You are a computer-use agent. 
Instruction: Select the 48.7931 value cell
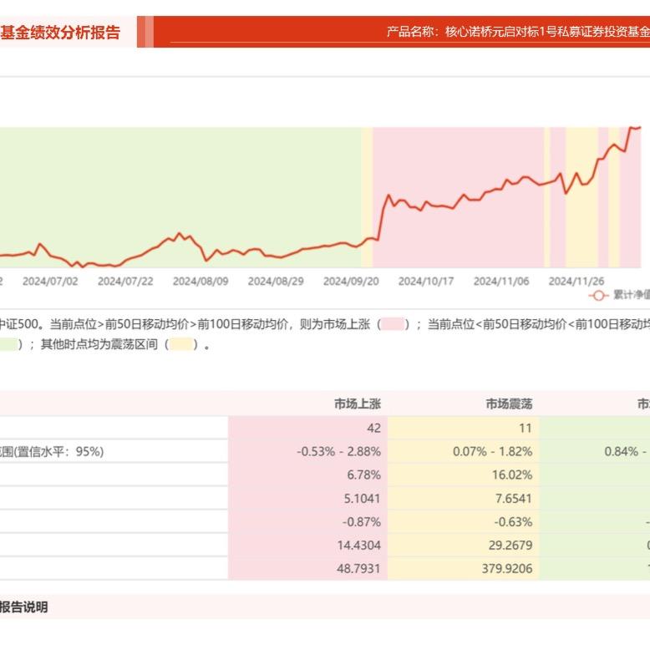pyautogui.click(x=357, y=569)
